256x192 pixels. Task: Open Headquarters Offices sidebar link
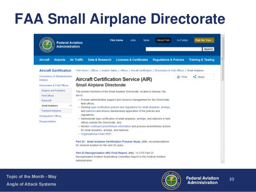[x=50, y=116]
